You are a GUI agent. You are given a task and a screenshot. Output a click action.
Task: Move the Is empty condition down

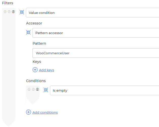[x=29, y=89]
